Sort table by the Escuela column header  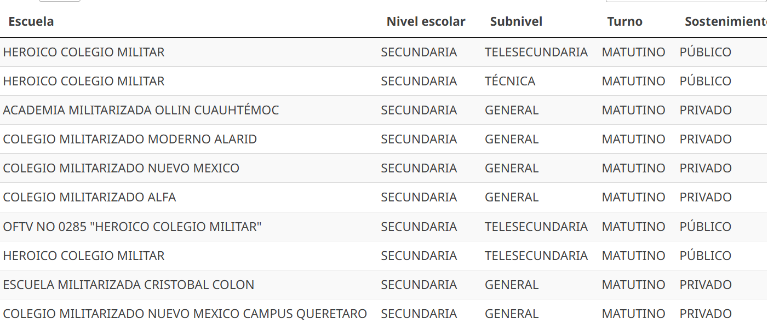pyautogui.click(x=31, y=21)
